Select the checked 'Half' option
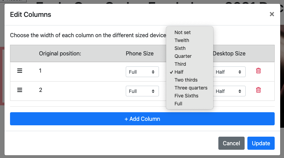 179,72
